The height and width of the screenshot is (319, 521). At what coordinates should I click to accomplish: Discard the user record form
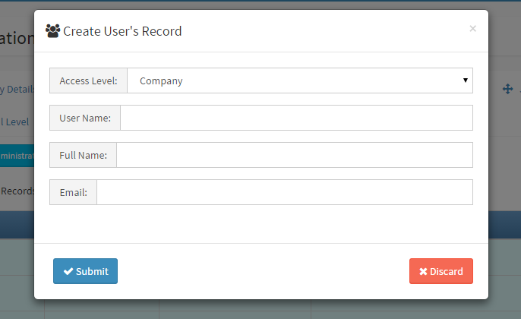point(441,271)
